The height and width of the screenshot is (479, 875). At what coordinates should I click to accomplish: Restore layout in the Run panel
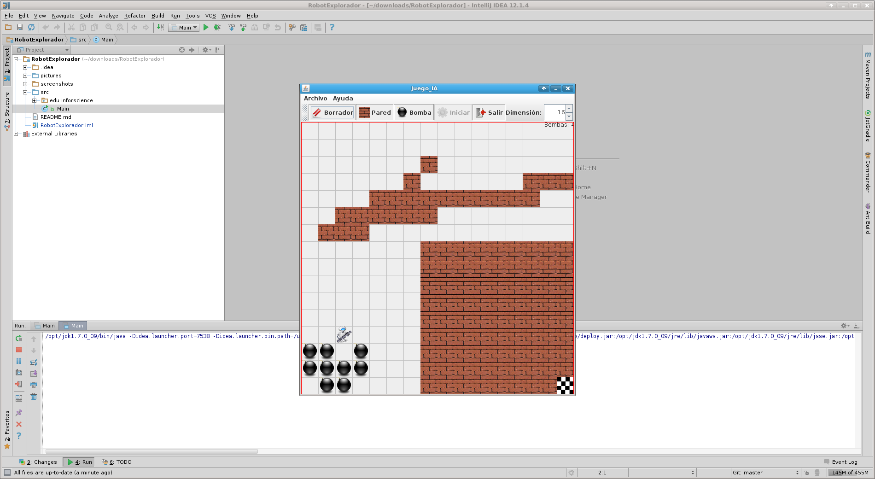point(19,398)
